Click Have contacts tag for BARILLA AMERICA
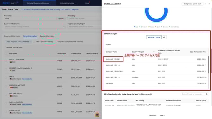 (27, 104)
